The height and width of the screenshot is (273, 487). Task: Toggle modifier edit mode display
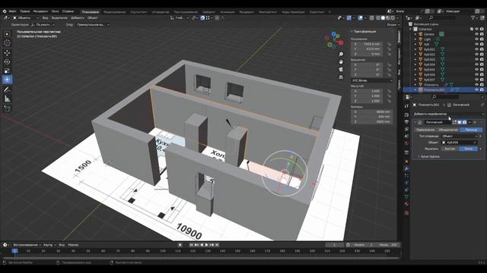[454, 123]
